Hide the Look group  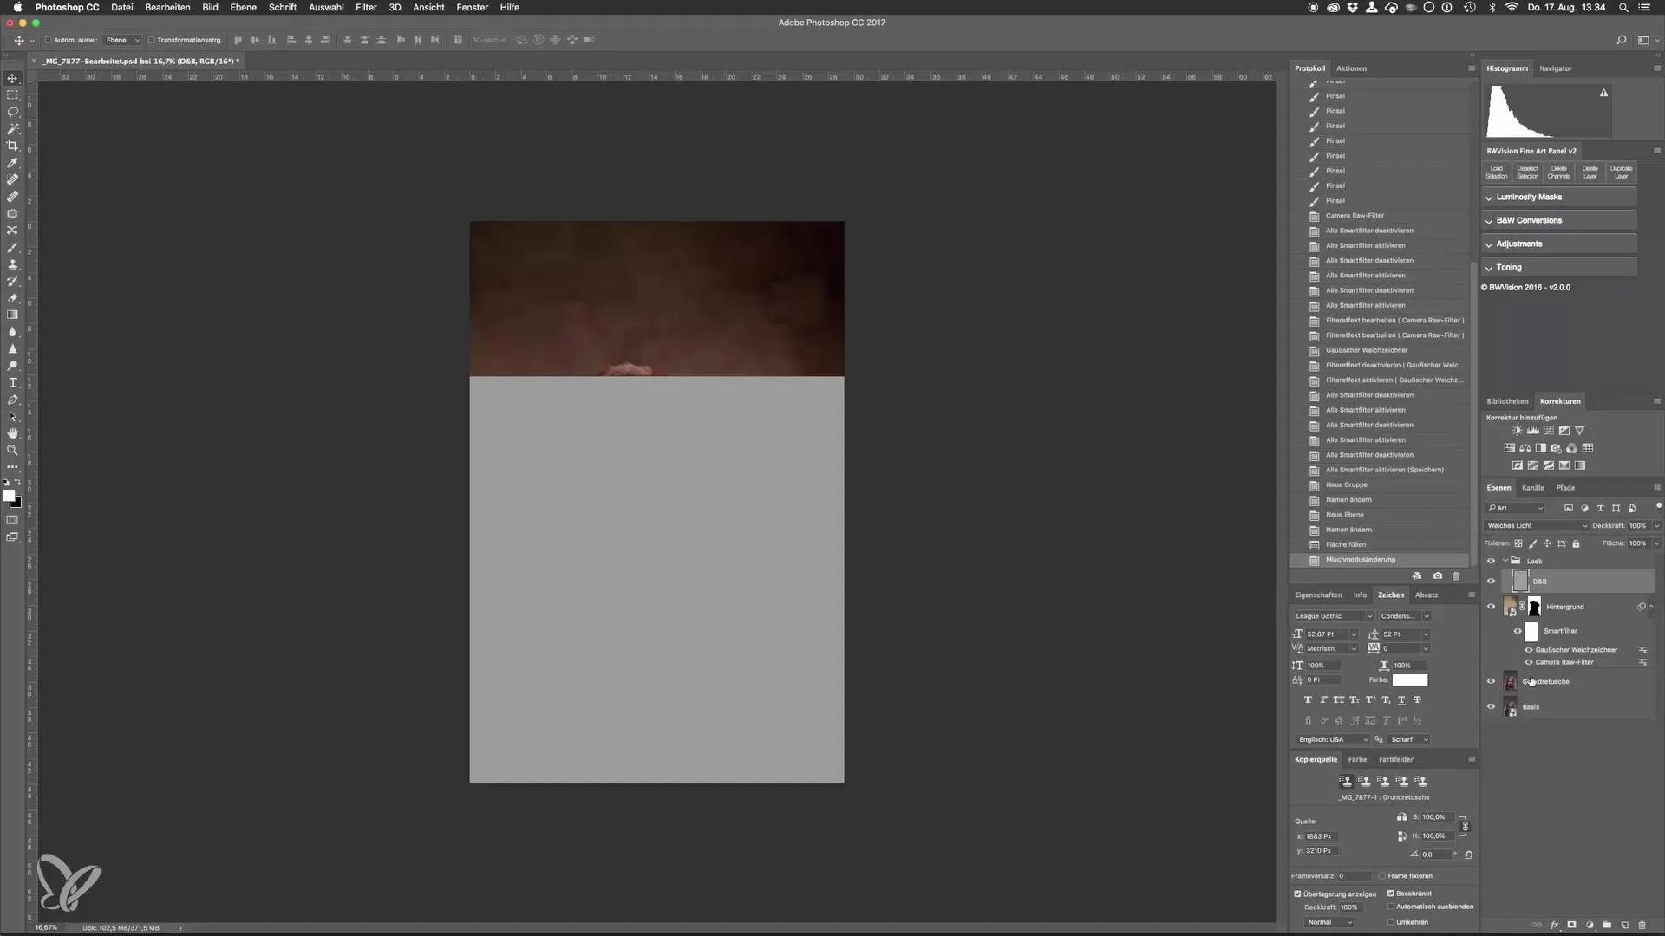(1491, 561)
